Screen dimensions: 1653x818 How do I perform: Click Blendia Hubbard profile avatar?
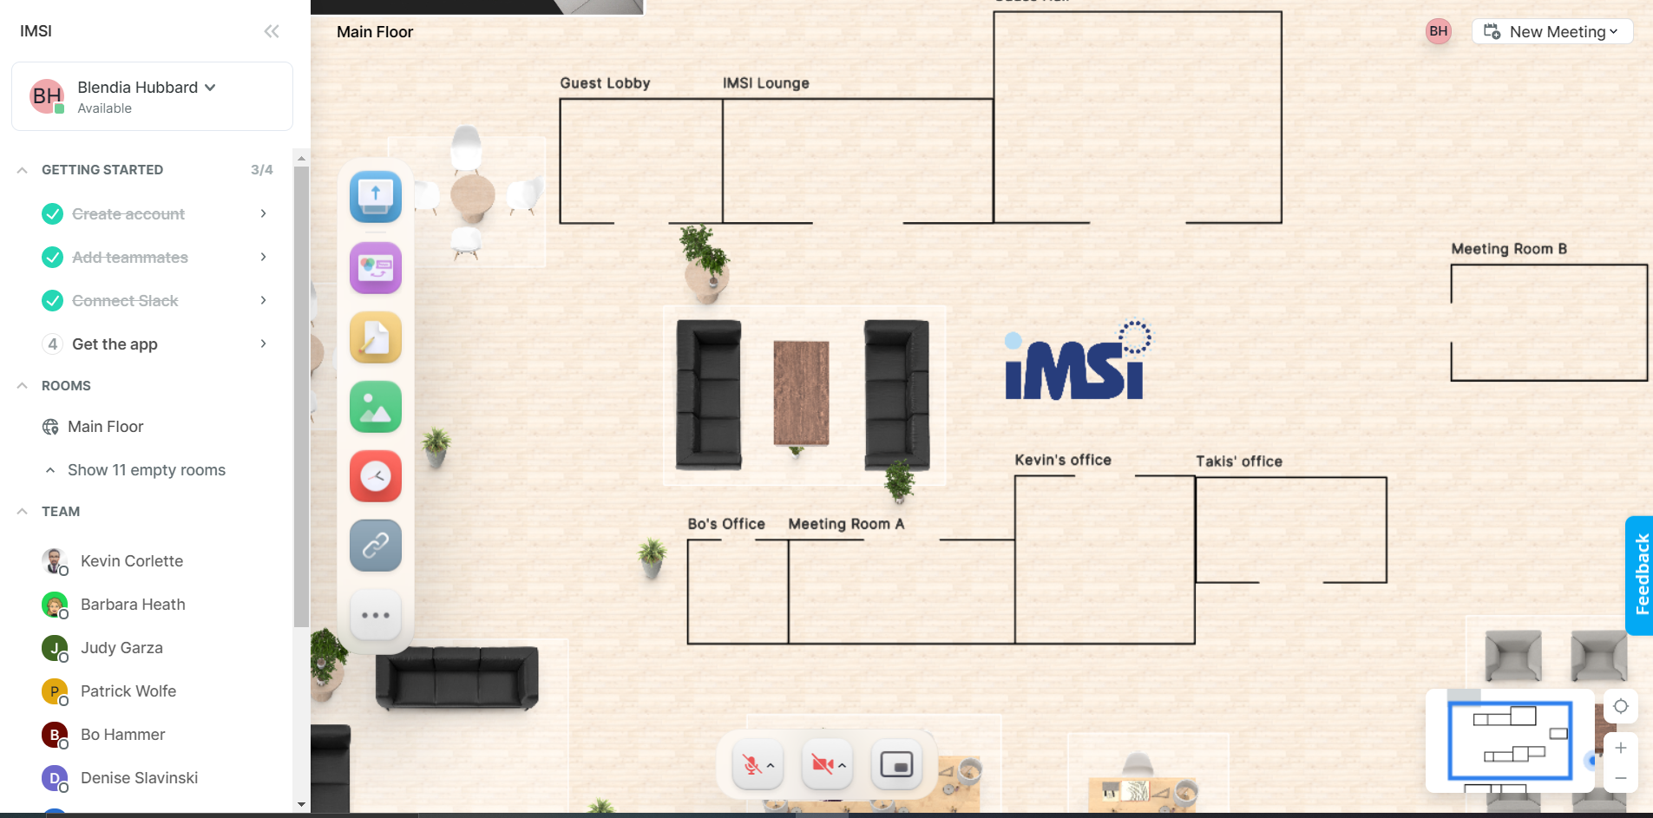pos(47,96)
